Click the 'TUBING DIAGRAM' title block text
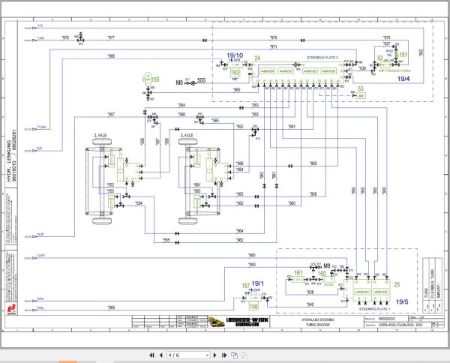This screenshot has height=363, width=450. tap(317, 325)
